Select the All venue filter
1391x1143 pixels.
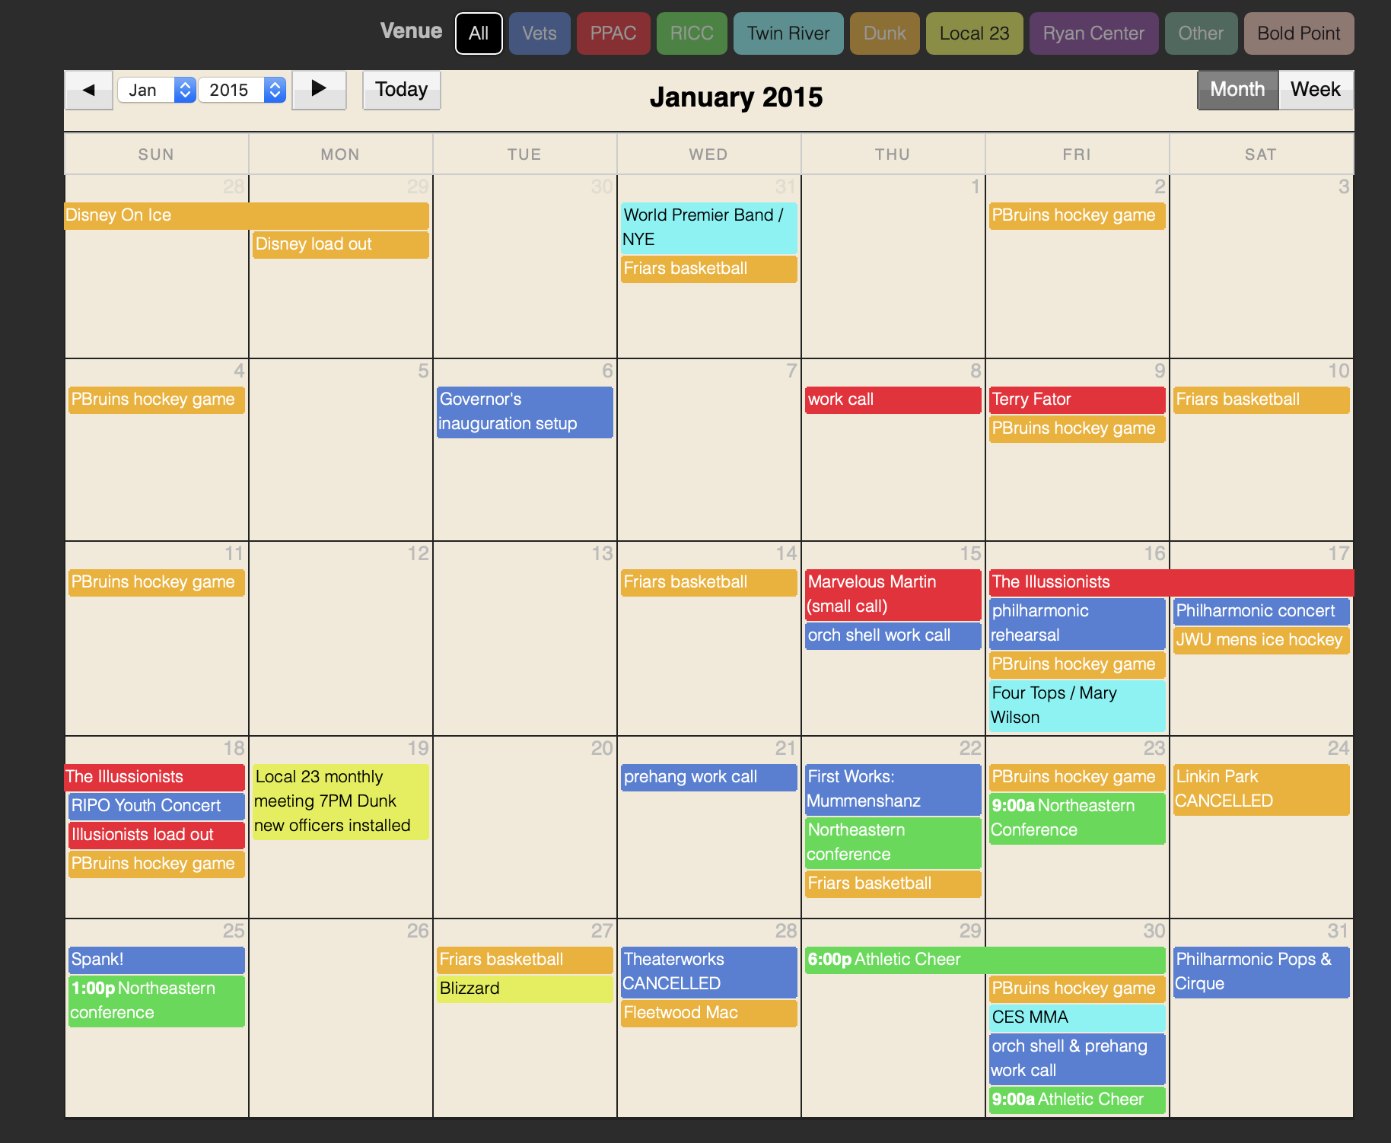click(x=479, y=33)
